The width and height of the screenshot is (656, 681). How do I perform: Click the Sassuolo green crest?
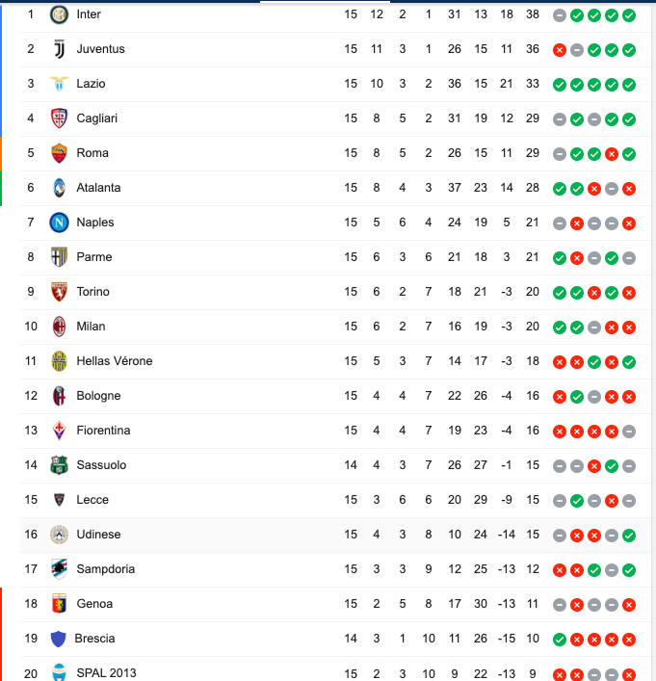59,465
